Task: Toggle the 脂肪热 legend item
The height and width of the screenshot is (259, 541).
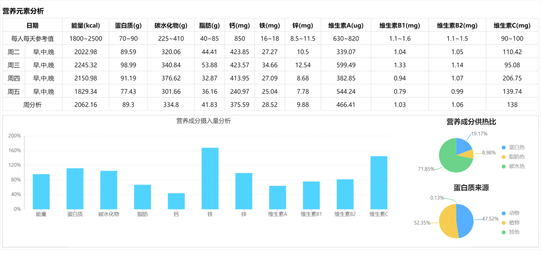Action: 513,157
